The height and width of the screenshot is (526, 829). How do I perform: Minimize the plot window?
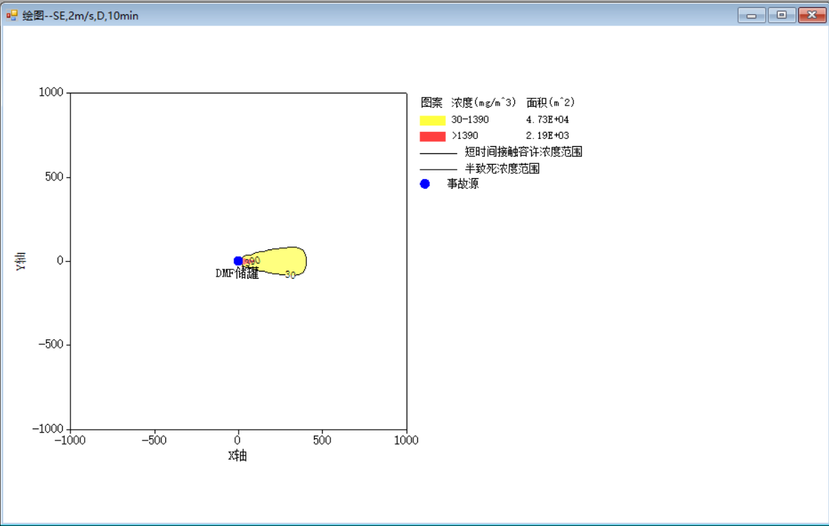751,16
